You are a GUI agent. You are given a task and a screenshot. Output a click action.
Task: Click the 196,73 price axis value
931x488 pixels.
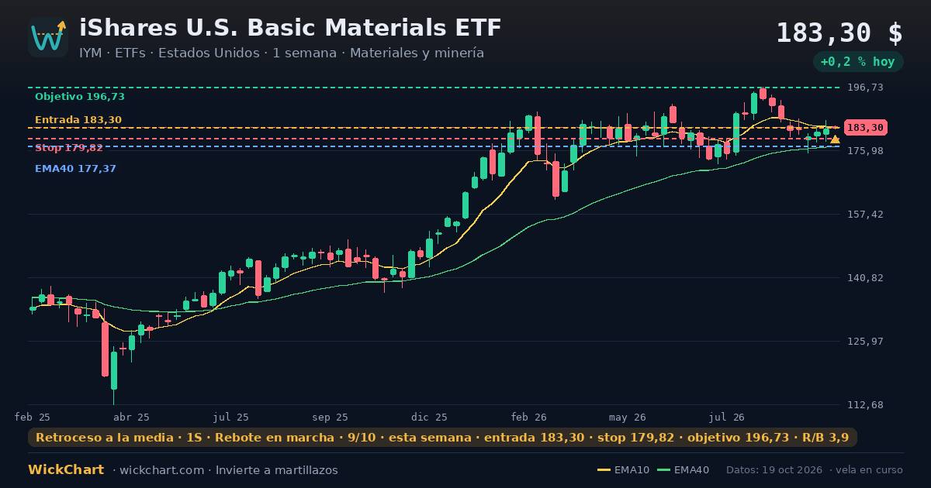point(865,88)
